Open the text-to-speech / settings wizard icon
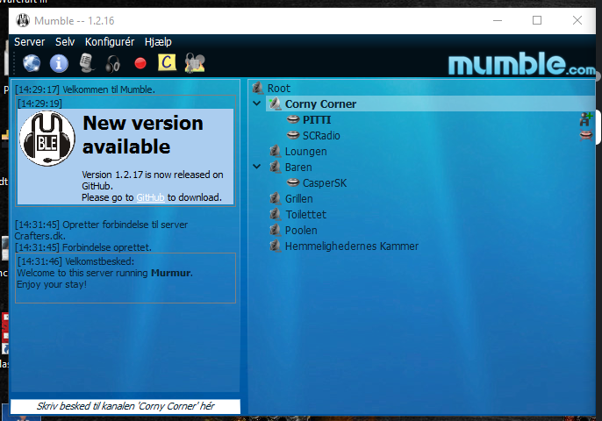The width and height of the screenshot is (602, 421). point(195,63)
